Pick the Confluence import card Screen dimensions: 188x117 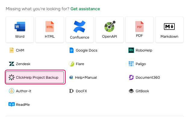pyautogui.click(x=80, y=30)
